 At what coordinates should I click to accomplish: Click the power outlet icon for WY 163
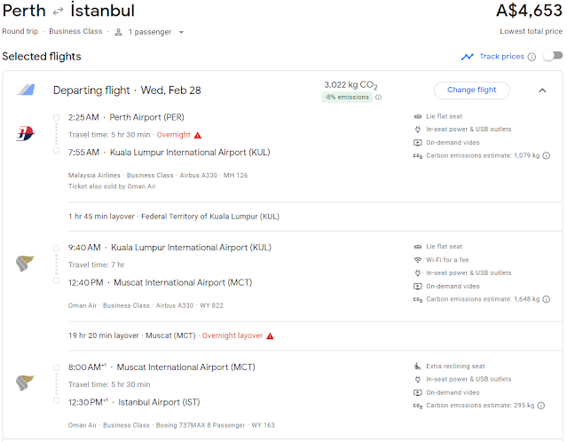(418, 379)
